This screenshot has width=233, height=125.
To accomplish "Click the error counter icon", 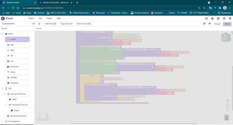I will point(47,115).
